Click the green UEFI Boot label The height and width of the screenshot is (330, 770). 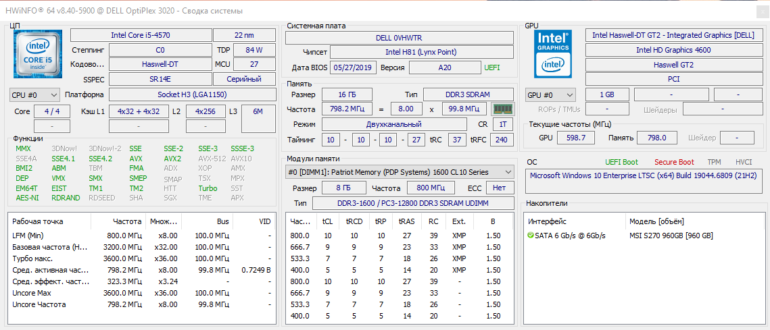coord(621,162)
